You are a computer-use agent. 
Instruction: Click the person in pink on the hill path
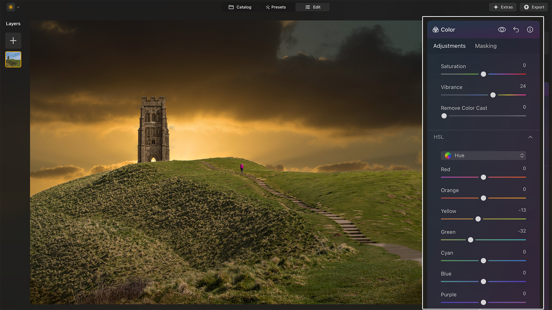242,168
